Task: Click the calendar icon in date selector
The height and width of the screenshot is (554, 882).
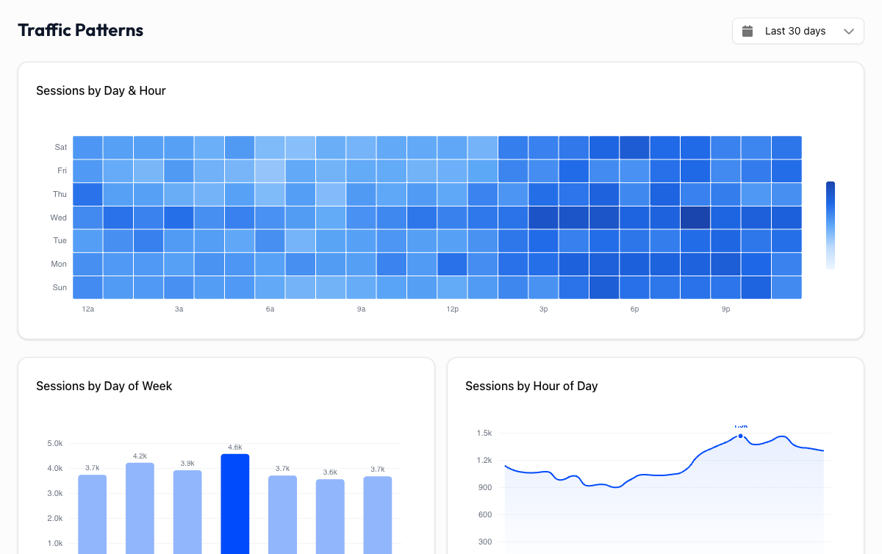Action: point(748,31)
